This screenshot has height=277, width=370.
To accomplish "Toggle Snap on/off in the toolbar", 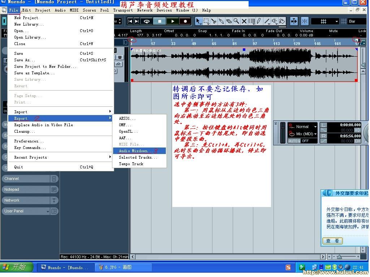I will tap(305, 21).
